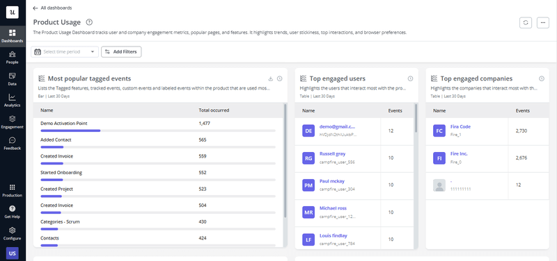Image resolution: width=557 pixels, height=261 pixels.
Task: Click the Top engaged users scrollbar
Action: 416,118
